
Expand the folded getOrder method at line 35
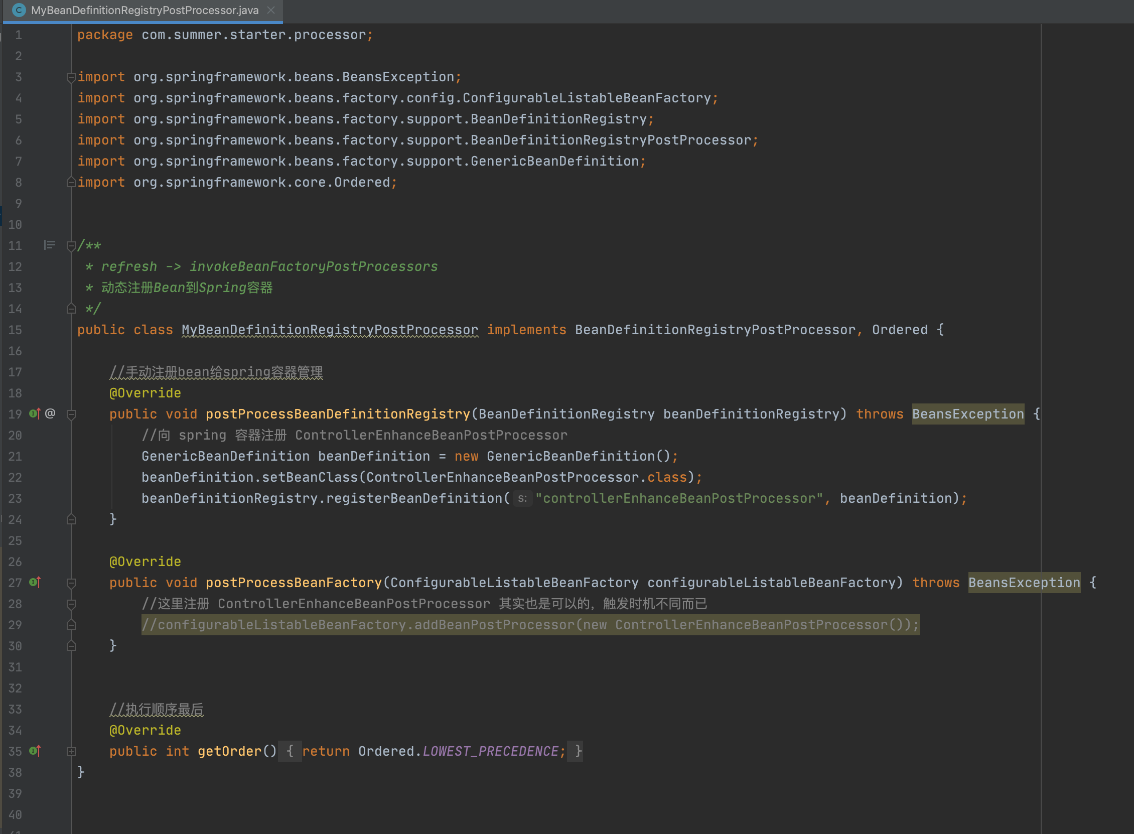[71, 752]
